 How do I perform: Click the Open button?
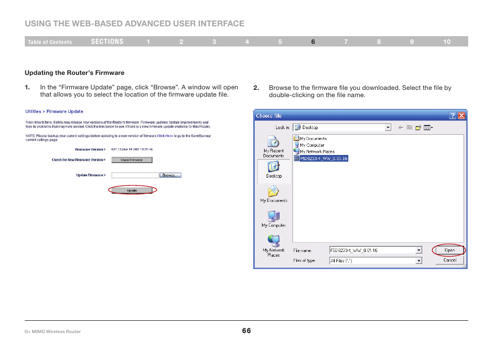click(x=449, y=250)
